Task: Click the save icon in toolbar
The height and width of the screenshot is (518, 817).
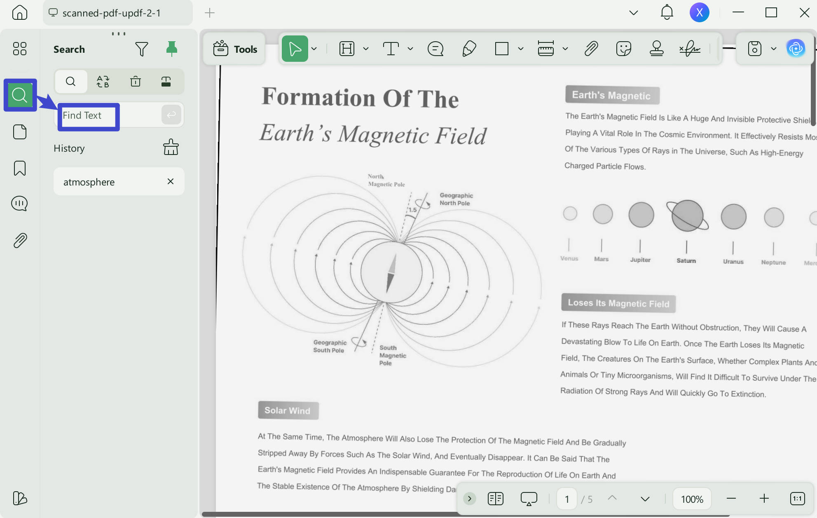Action: 754,49
